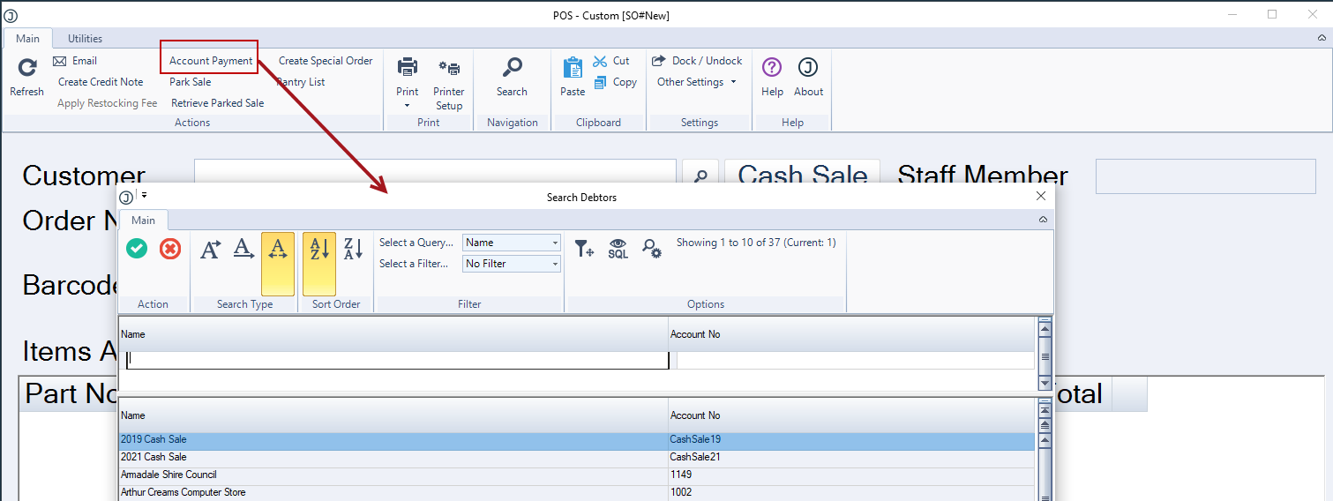Collapse the Search Debtors ribbon chevron
The width and height of the screenshot is (1333, 501).
[x=1043, y=220]
